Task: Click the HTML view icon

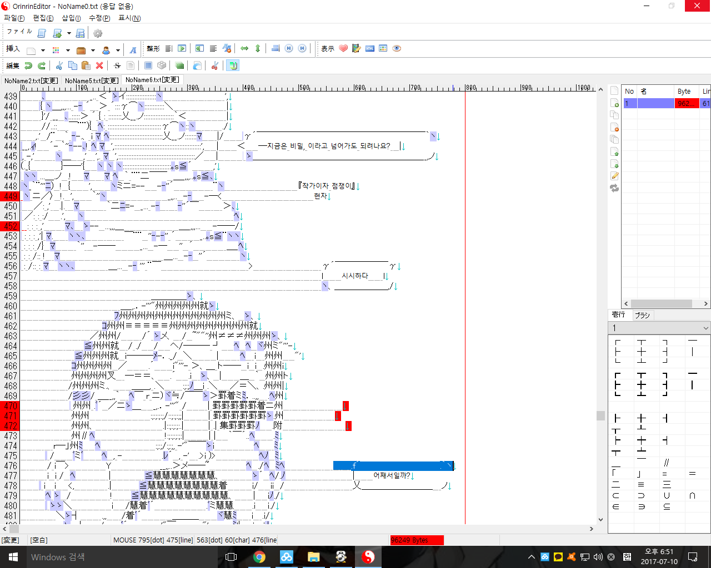Action: [370, 49]
